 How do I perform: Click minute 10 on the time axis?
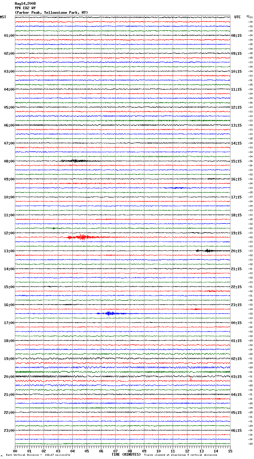pos(158,451)
